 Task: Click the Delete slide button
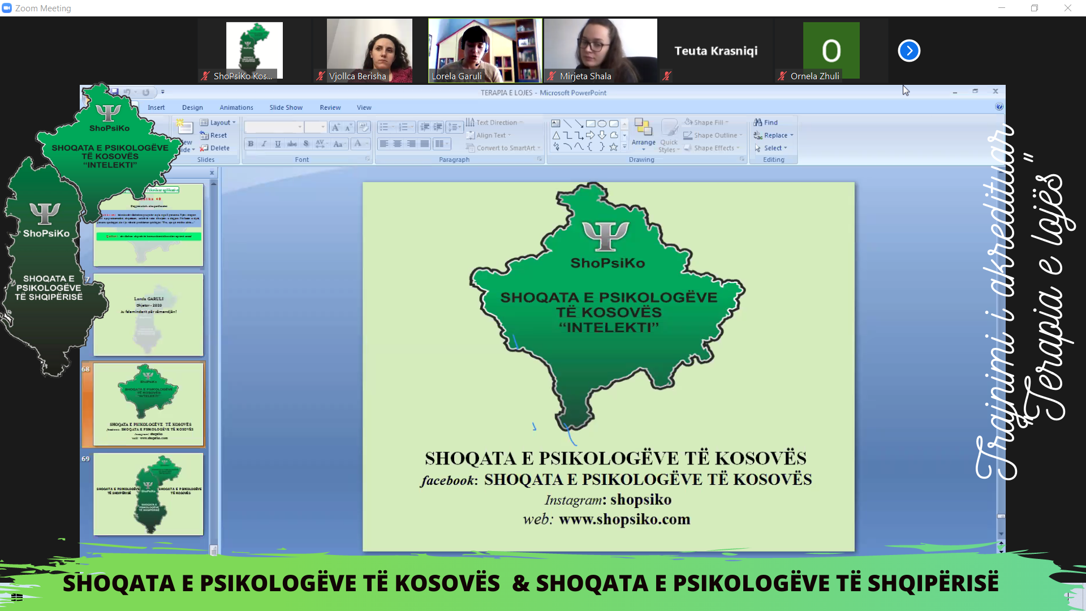[215, 148]
